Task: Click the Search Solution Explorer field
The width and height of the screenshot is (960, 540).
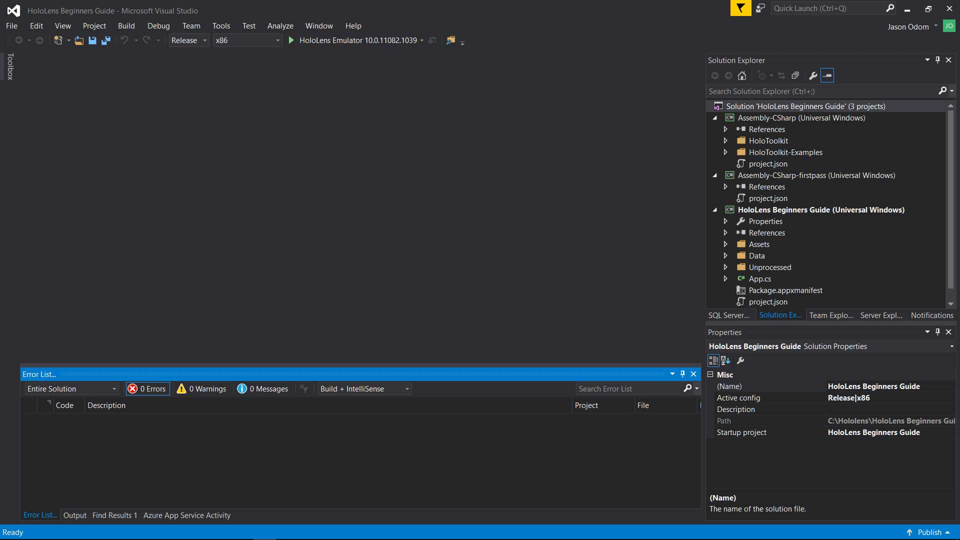Action: [822, 91]
